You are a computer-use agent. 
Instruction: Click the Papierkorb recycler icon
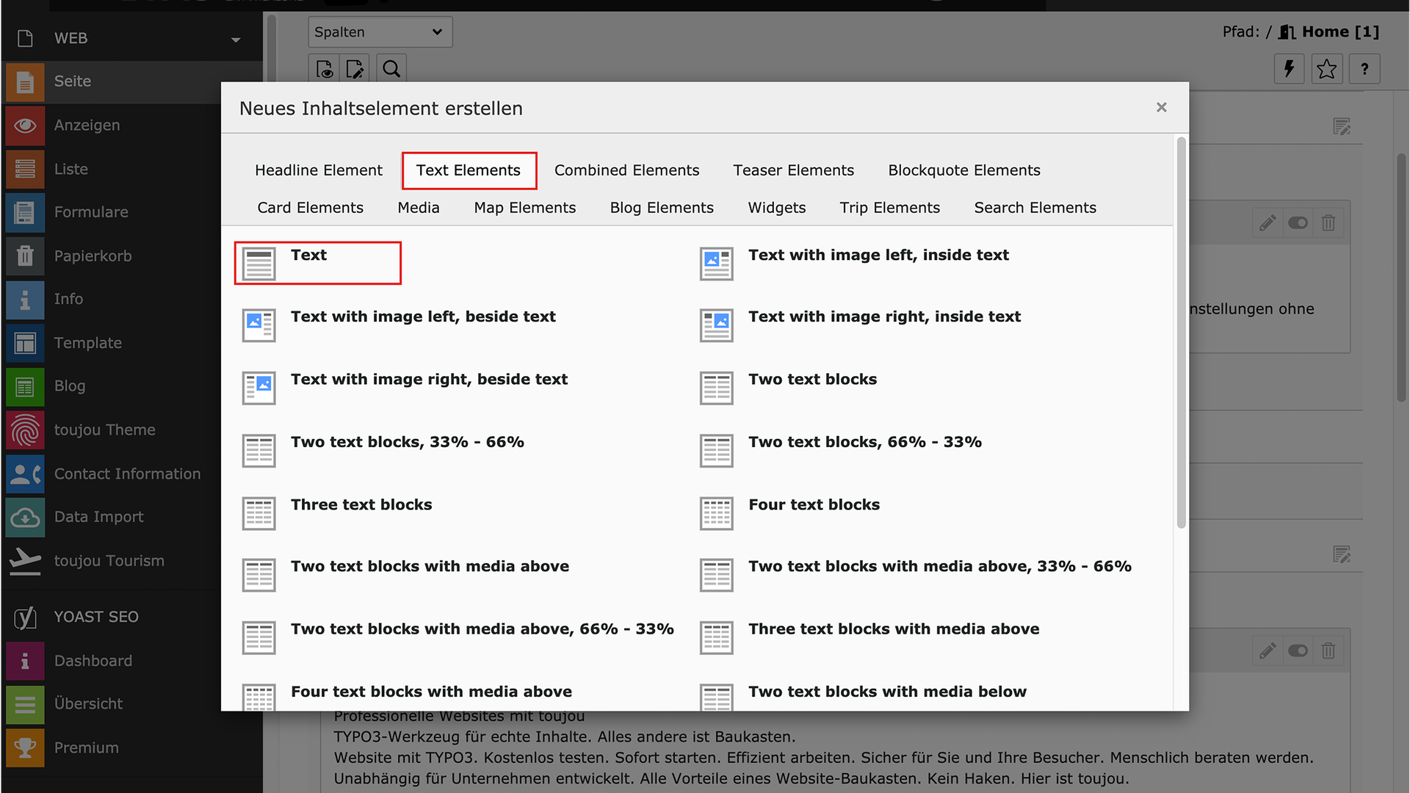[25, 256]
